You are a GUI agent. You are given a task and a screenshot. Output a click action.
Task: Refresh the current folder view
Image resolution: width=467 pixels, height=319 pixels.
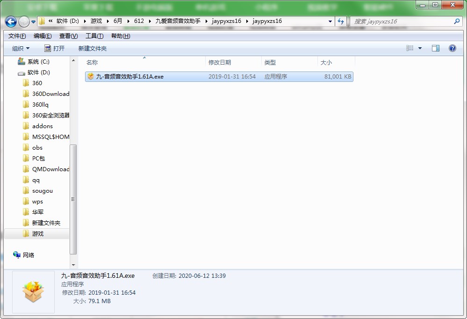(x=341, y=22)
